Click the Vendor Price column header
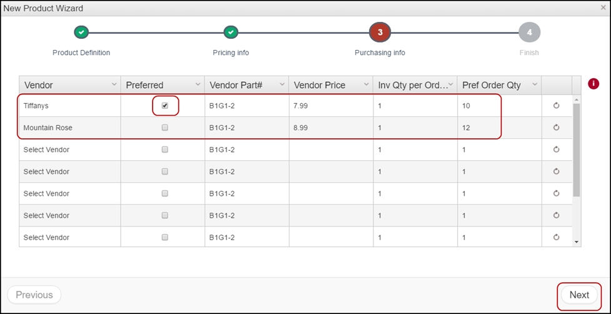Image resolution: width=611 pixels, height=314 pixels. (331, 85)
